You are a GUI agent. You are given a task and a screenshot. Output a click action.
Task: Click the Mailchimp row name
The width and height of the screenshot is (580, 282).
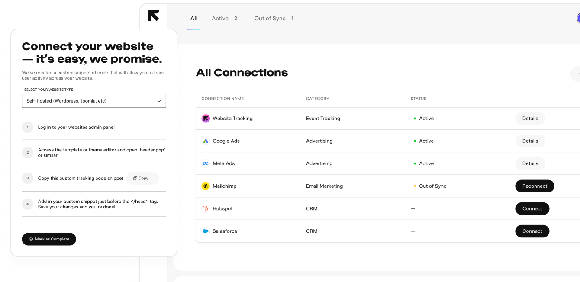(x=225, y=186)
